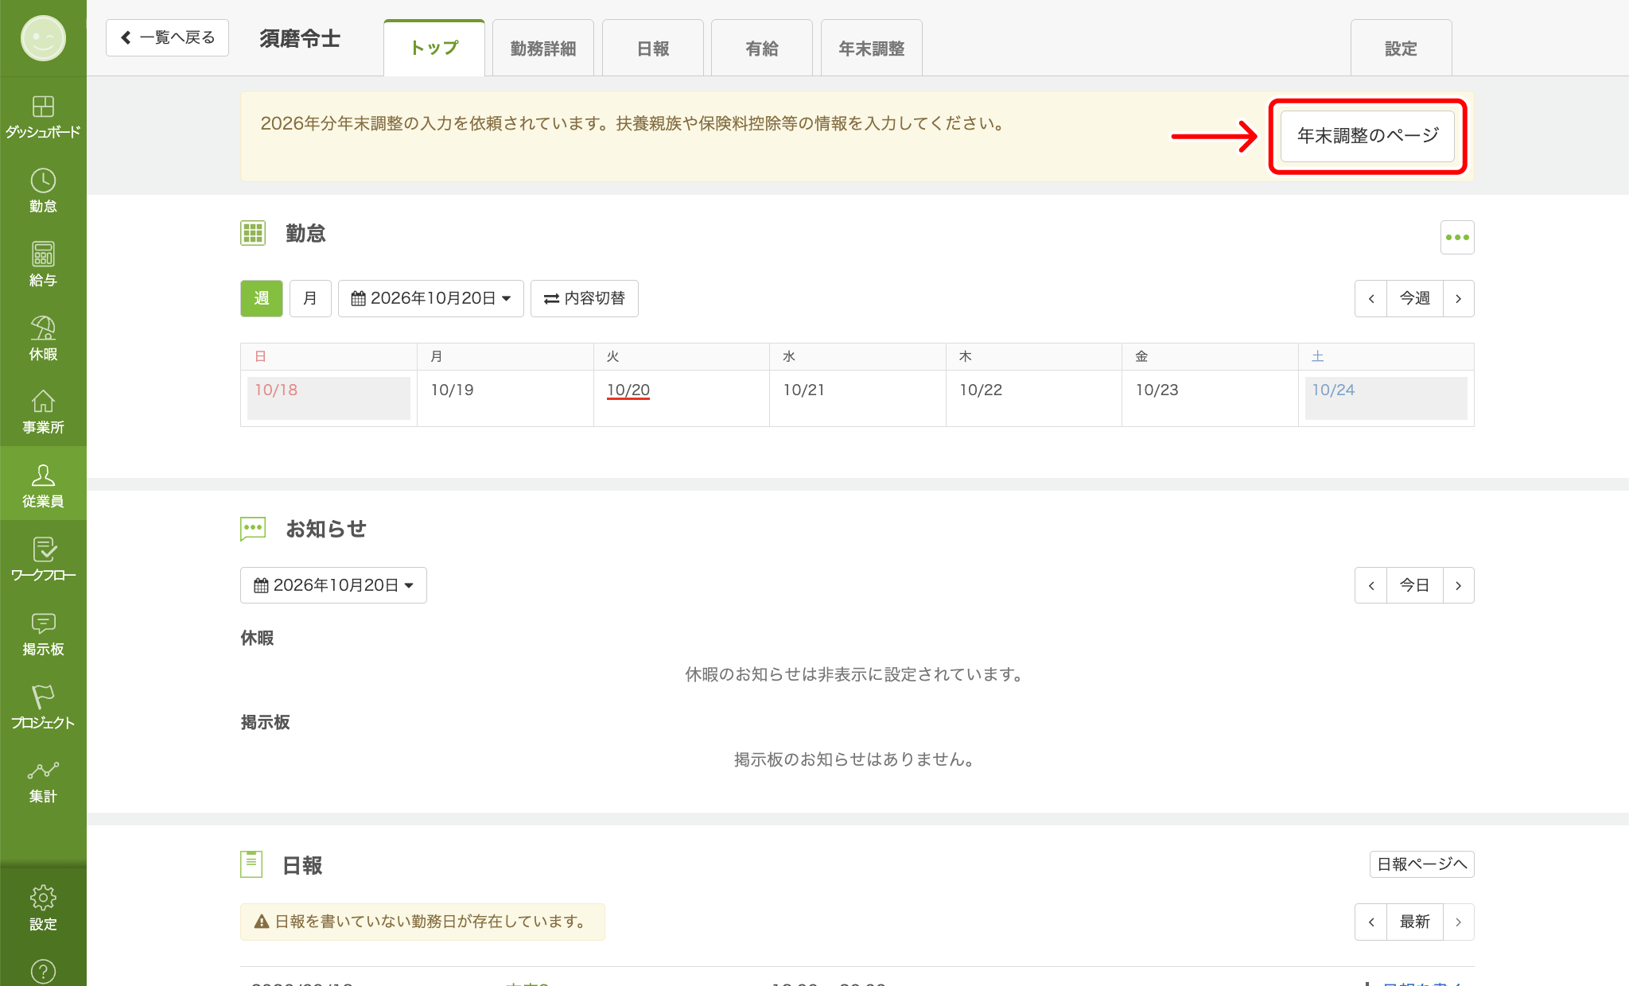This screenshot has width=1629, height=986.
Task: Open the 勤怠 three-dot options menu
Action: [x=1457, y=237]
